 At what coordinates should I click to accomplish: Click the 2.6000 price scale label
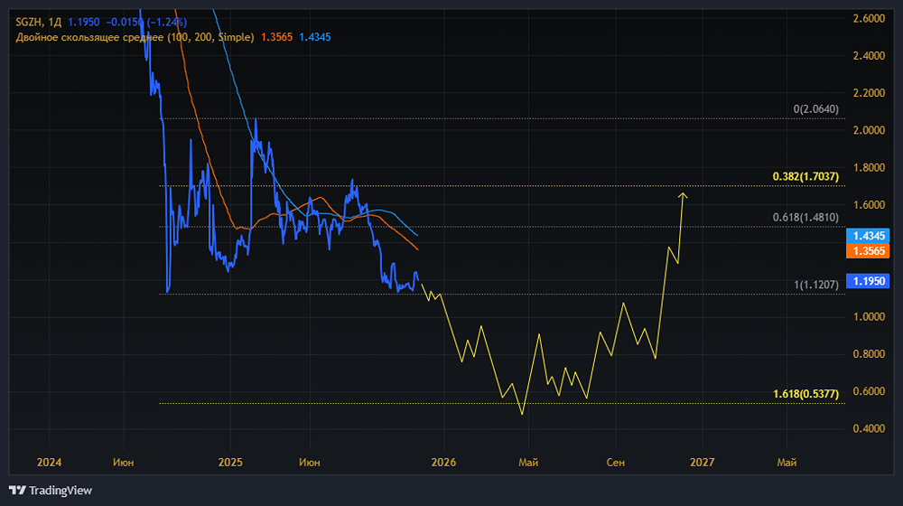[x=868, y=18]
